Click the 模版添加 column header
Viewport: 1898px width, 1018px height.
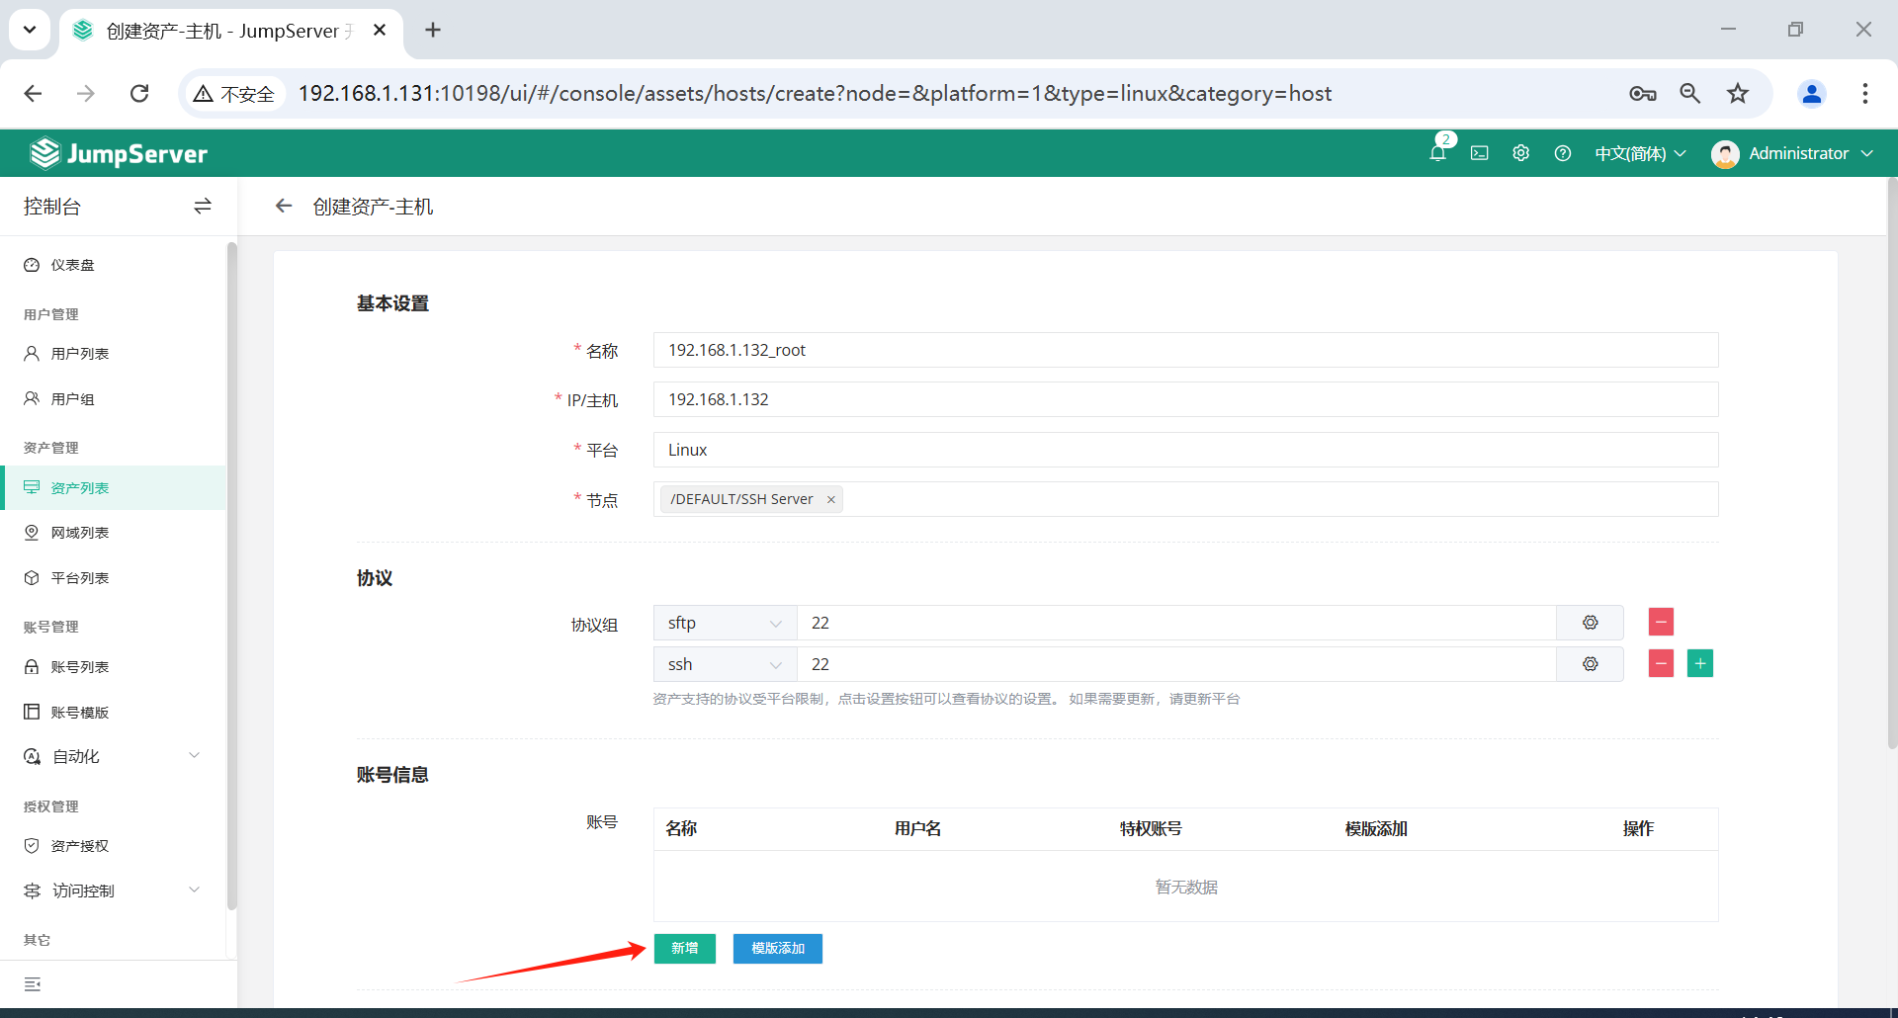coord(1376,828)
